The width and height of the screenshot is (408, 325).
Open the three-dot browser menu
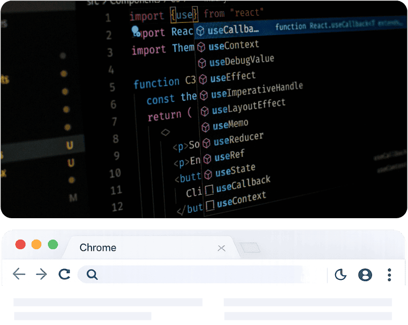coord(389,275)
